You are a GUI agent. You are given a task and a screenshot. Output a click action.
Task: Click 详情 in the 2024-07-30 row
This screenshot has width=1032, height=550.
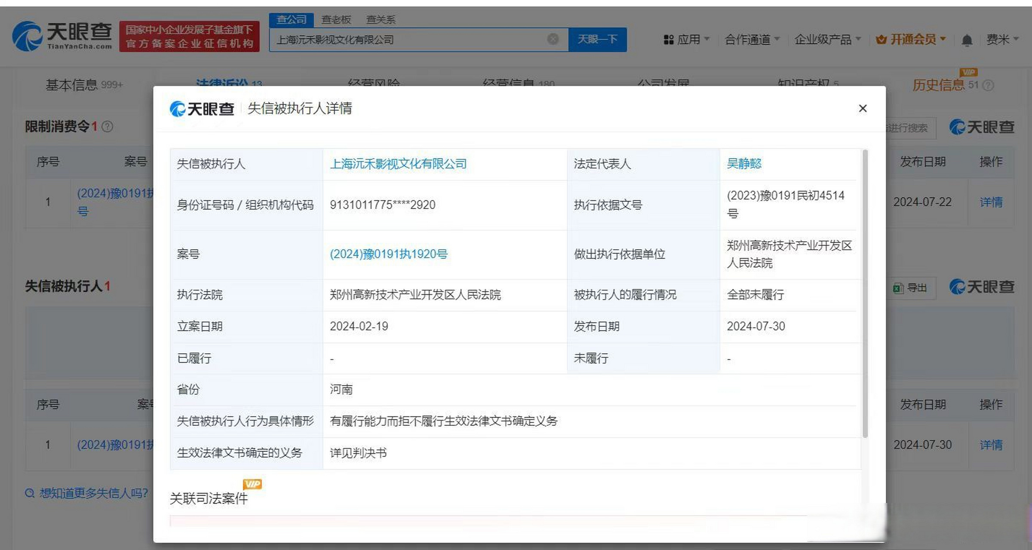[x=991, y=445]
